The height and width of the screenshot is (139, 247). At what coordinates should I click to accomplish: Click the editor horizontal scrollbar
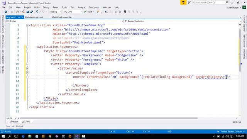109,118
